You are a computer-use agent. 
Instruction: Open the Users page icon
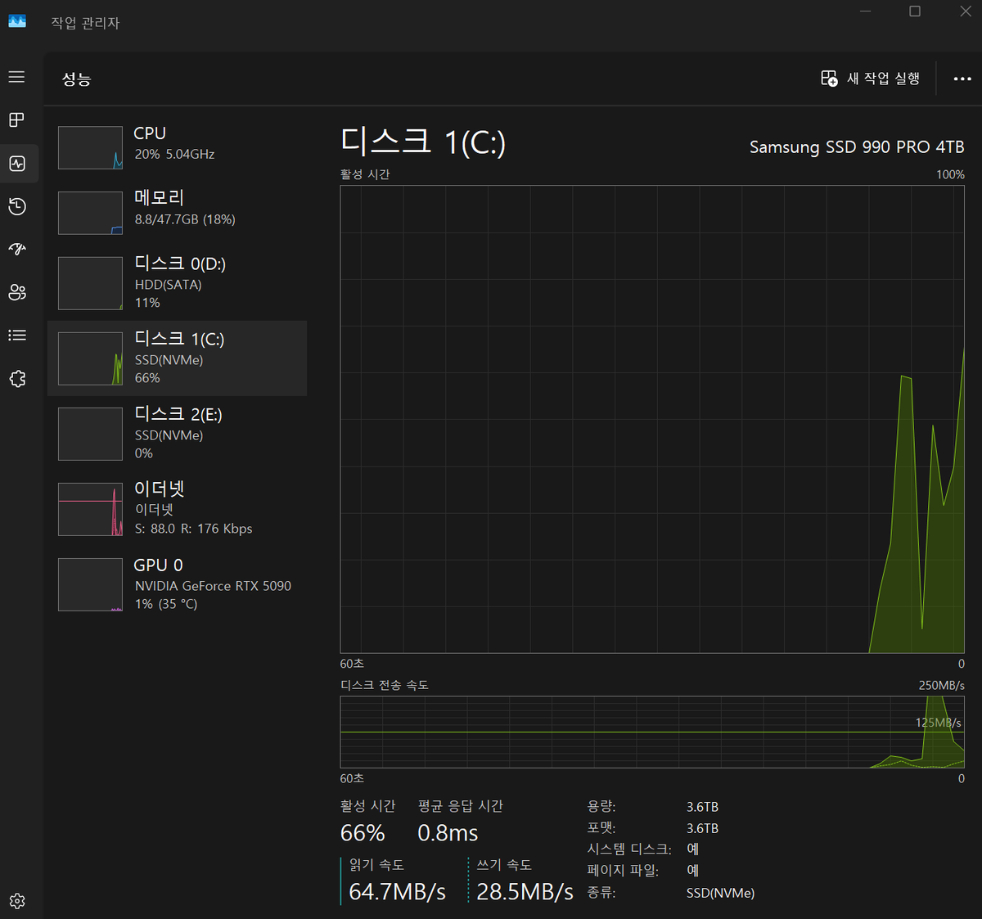[17, 292]
